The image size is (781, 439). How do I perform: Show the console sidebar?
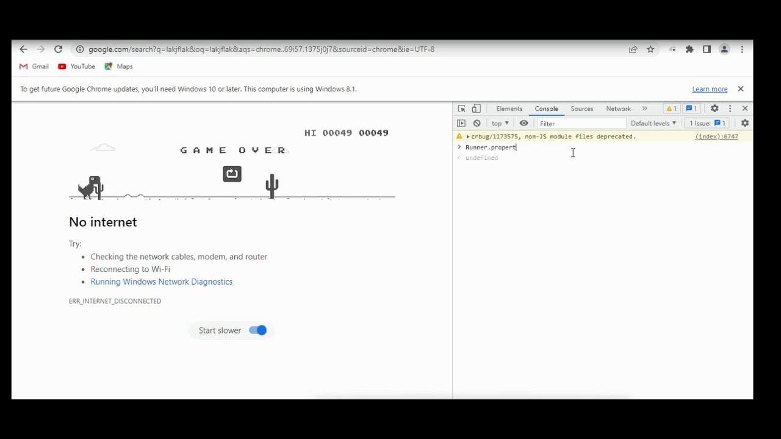(x=461, y=123)
